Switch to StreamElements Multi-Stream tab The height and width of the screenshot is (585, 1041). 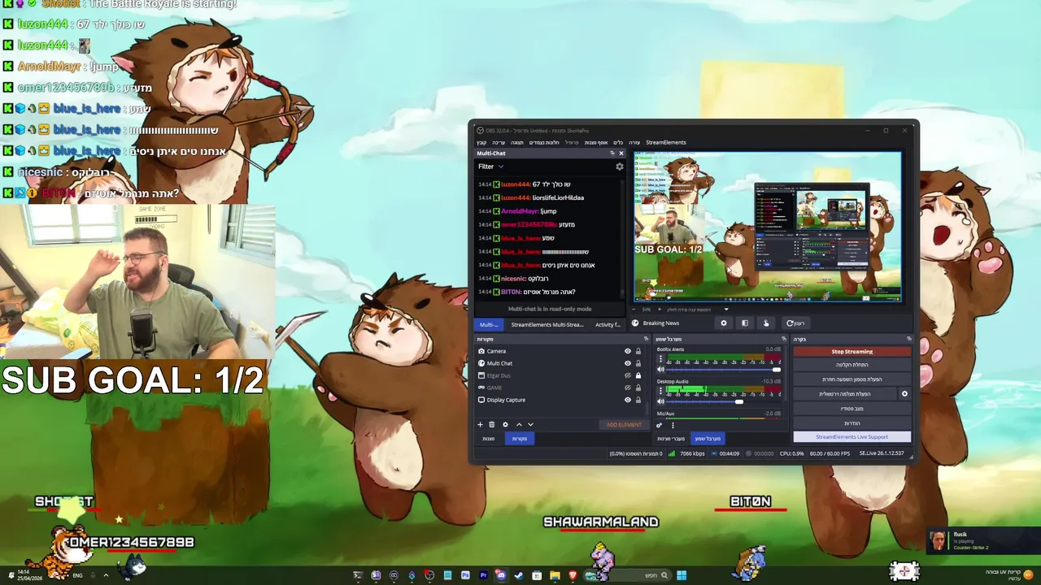coord(547,324)
